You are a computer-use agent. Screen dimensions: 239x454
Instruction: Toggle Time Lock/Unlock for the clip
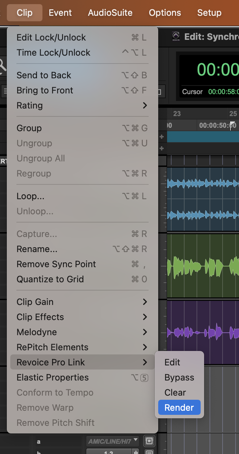pyautogui.click(x=82, y=53)
